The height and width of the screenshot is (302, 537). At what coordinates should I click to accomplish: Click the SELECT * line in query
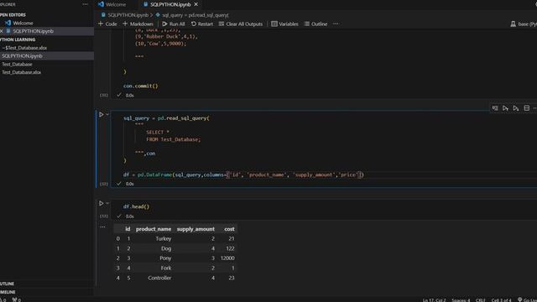(x=158, y=133)
